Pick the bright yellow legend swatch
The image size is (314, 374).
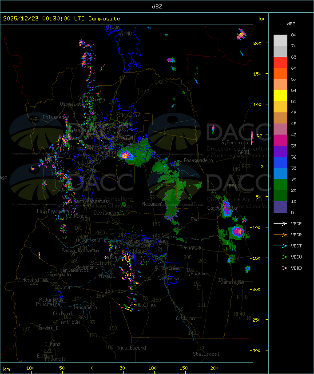tap(280, 95)
